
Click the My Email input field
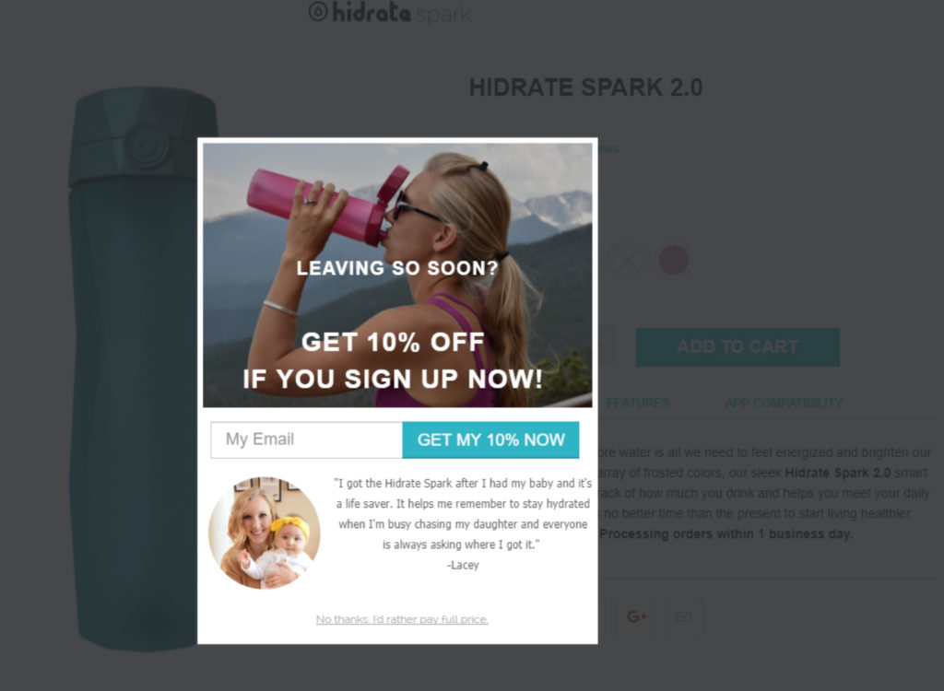[x=306, y=440]
